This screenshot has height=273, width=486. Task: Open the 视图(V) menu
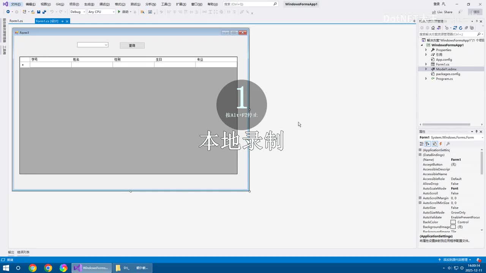(46, 4)
